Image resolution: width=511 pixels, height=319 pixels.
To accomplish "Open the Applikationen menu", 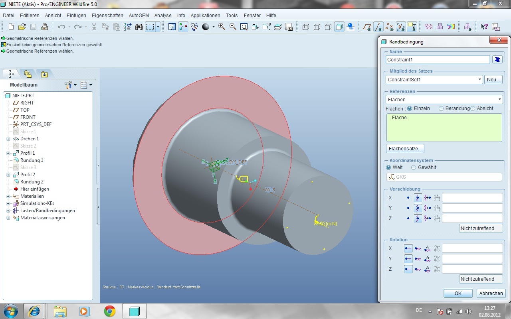I will pyautogui.click(x=205, y=16).
